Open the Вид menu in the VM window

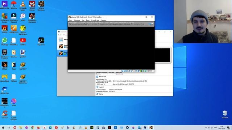pyautogui.click(x=83, y=20)
